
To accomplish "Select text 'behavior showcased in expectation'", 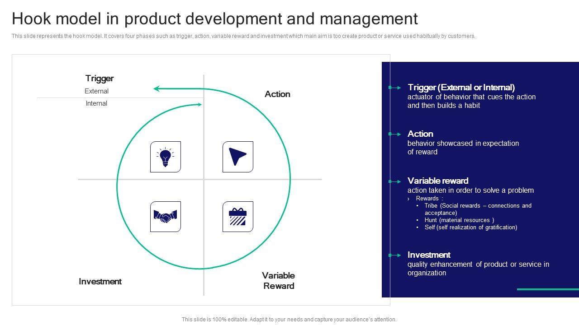I will click(x=463, y=143).
